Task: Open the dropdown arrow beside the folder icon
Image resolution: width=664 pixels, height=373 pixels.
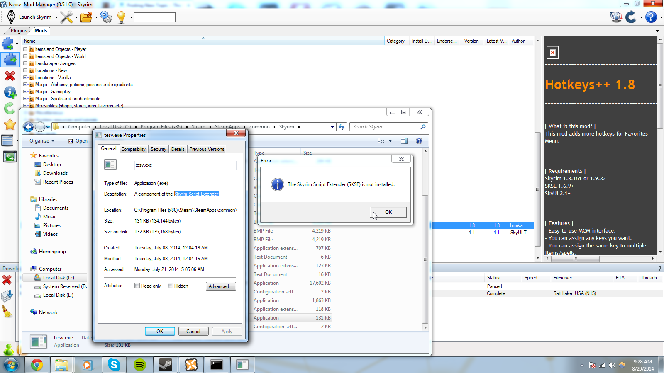Action: (x=96, y=17)
